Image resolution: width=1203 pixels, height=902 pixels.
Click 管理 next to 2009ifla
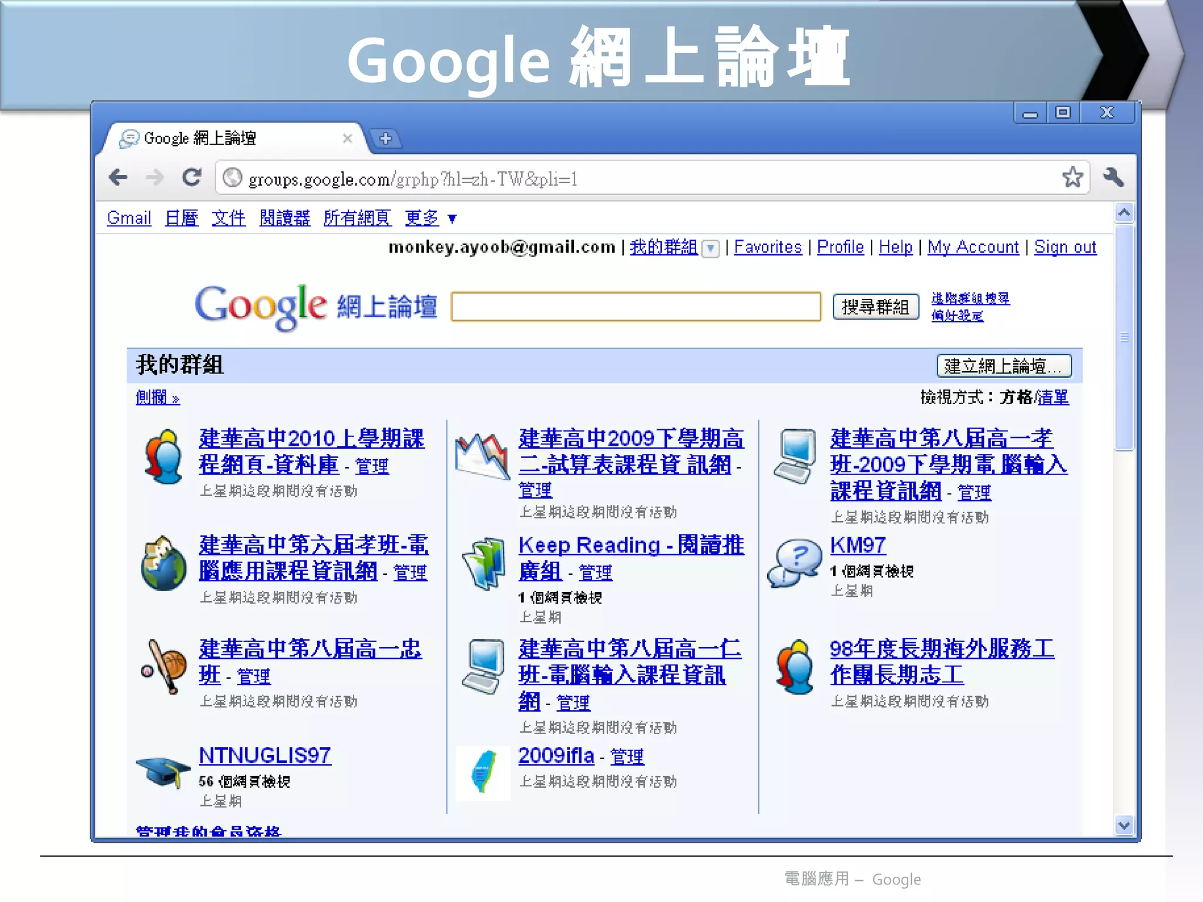click(x=627, y=756)
